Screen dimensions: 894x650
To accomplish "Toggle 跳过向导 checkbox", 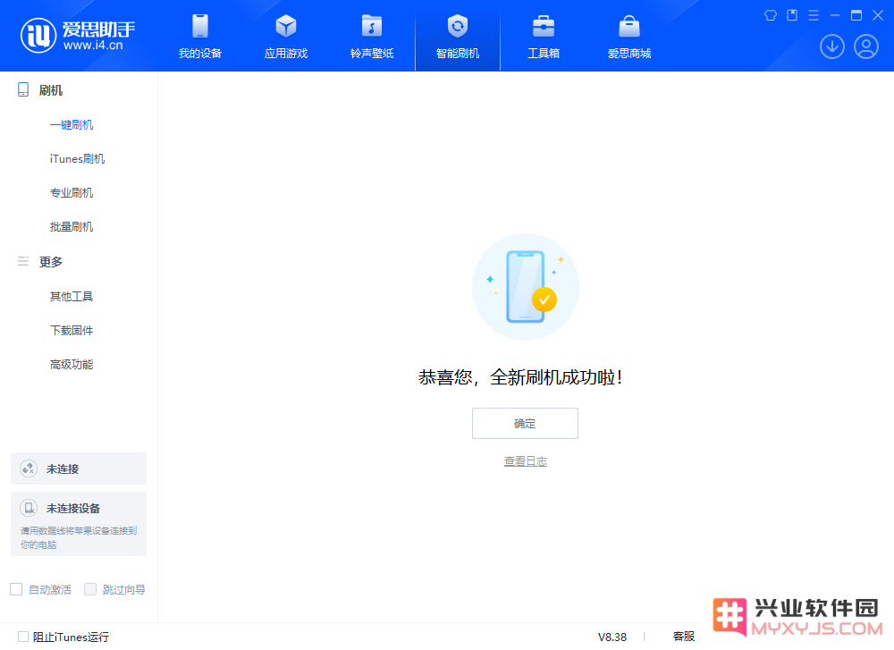I will (x=90, y=589).
